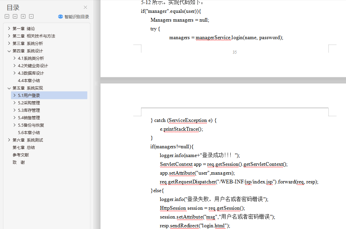Image resolution: width=346 pixels, height=229 pixels.
Task: Go to 5.3库存管理 entry
Action: pos(29,110)
